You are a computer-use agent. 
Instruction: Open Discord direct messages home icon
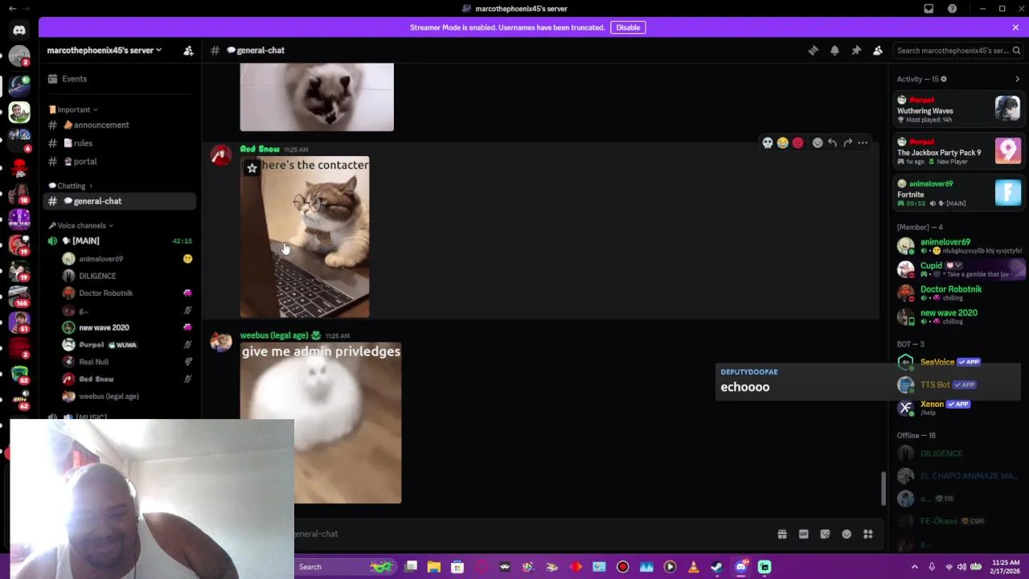coord(19,30)
